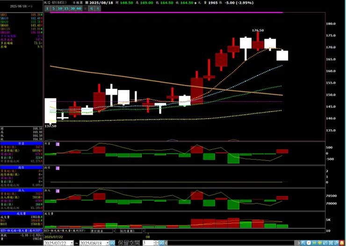Click the small grid icon before 2025/08/18 header
This screenshot has width=346, height=246.
click(86, 3)
